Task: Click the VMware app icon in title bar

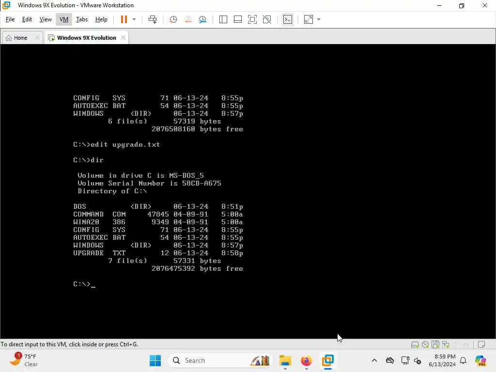Action: (x=6, y=5)
